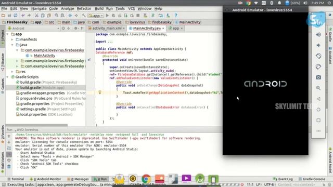Collapse the app tree node

point(8,34)
